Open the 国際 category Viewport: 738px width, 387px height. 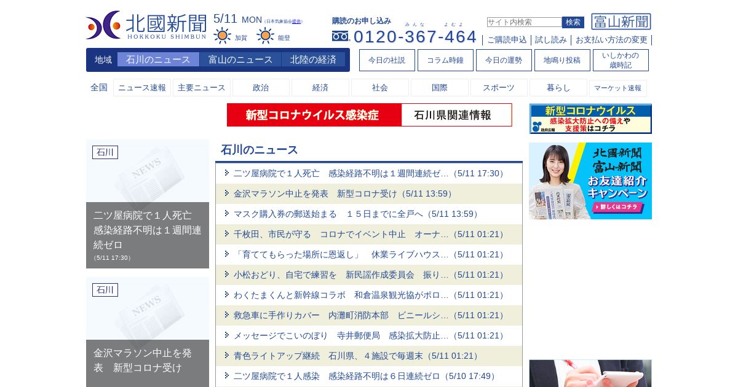440,88
